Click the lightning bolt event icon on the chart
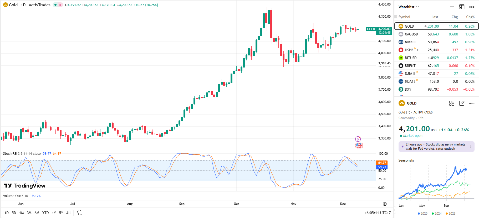Image resolution: width=479 pixels, height=218 pixels. click(x=358, y=139)
